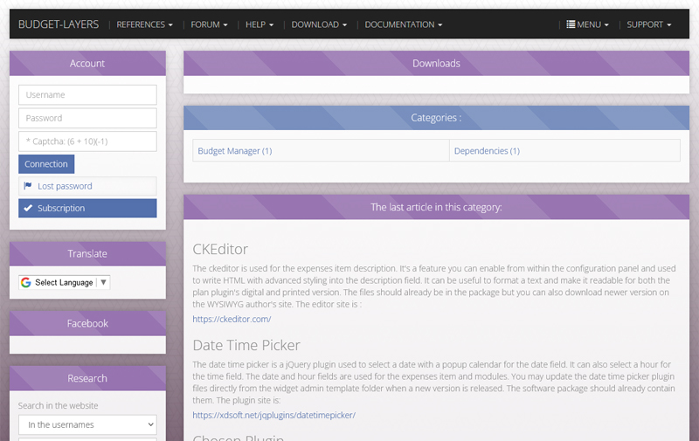Image resolution: width=699 pixels, height=441 pixels.
Task: Click the Connection login button
Action: tap(46, 164)
